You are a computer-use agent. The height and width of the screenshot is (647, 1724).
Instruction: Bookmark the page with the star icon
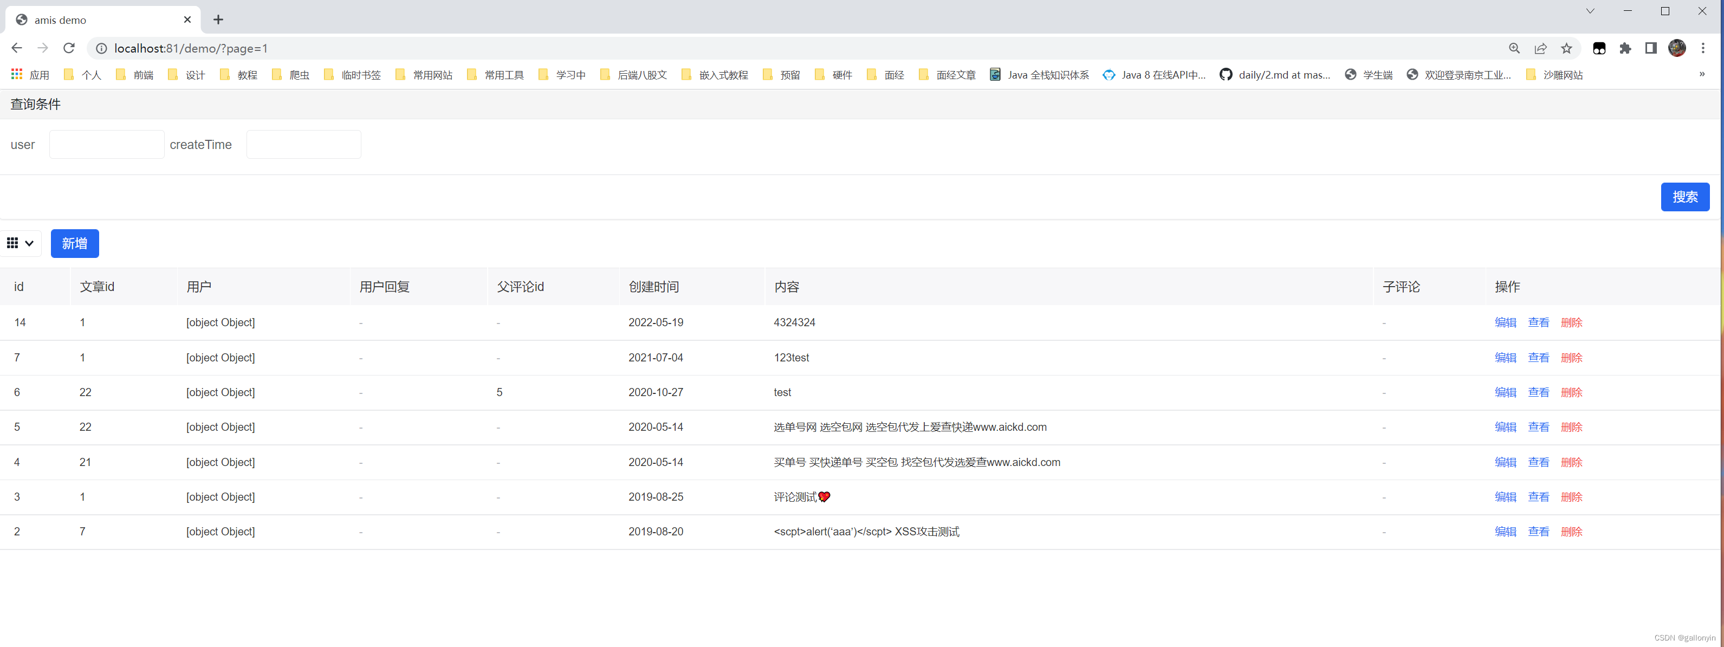[1566, 48]
